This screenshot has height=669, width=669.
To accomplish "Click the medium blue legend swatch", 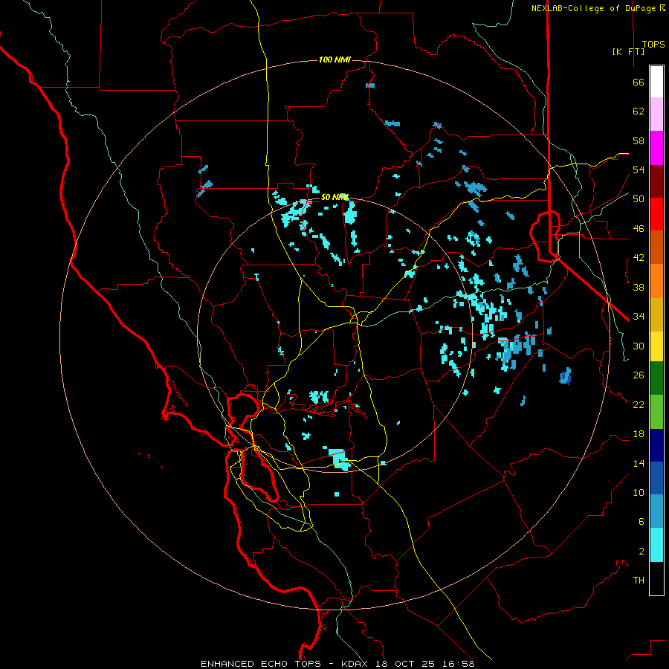I will tap(656, 478).
